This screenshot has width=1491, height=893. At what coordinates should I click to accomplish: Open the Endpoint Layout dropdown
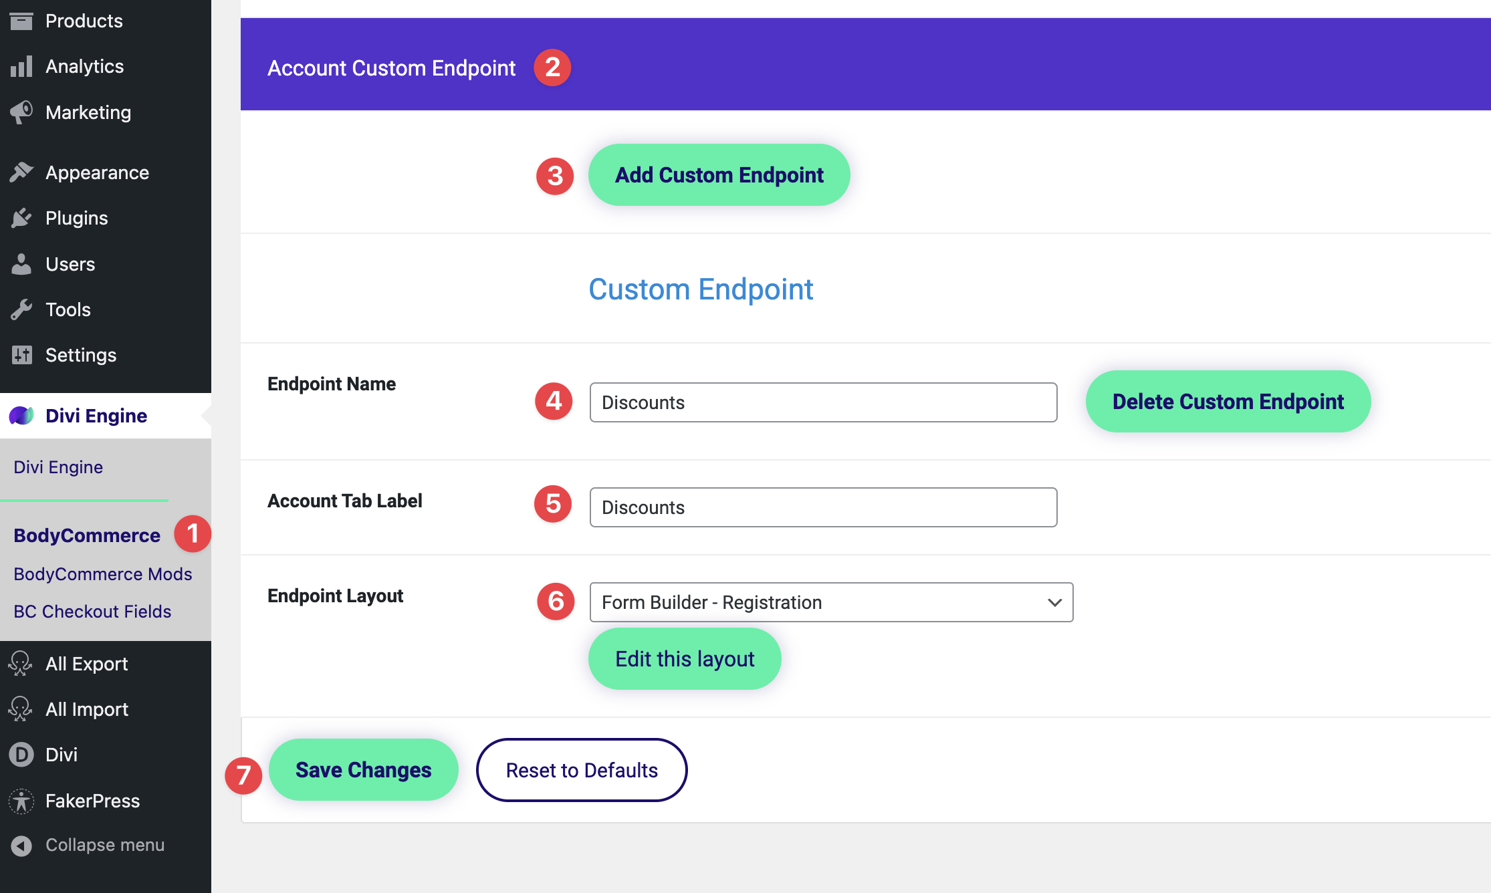pyautogui.click(x=831, y=602)
